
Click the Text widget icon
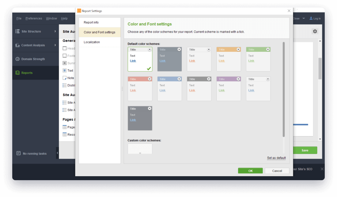[64, 70]
